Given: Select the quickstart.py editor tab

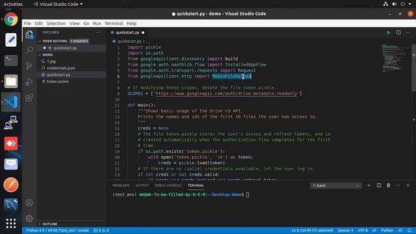Looking at the screenshot, I should pos(127,32).
